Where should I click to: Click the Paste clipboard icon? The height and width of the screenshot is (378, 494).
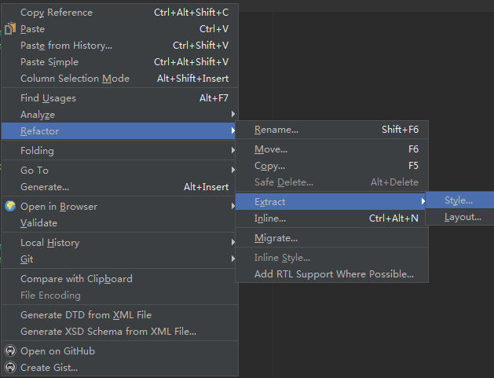[x=10, y=29]
